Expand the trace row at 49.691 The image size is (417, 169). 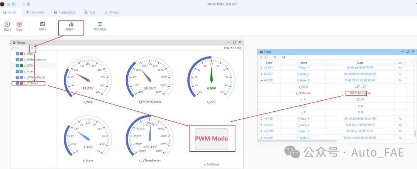261,68
